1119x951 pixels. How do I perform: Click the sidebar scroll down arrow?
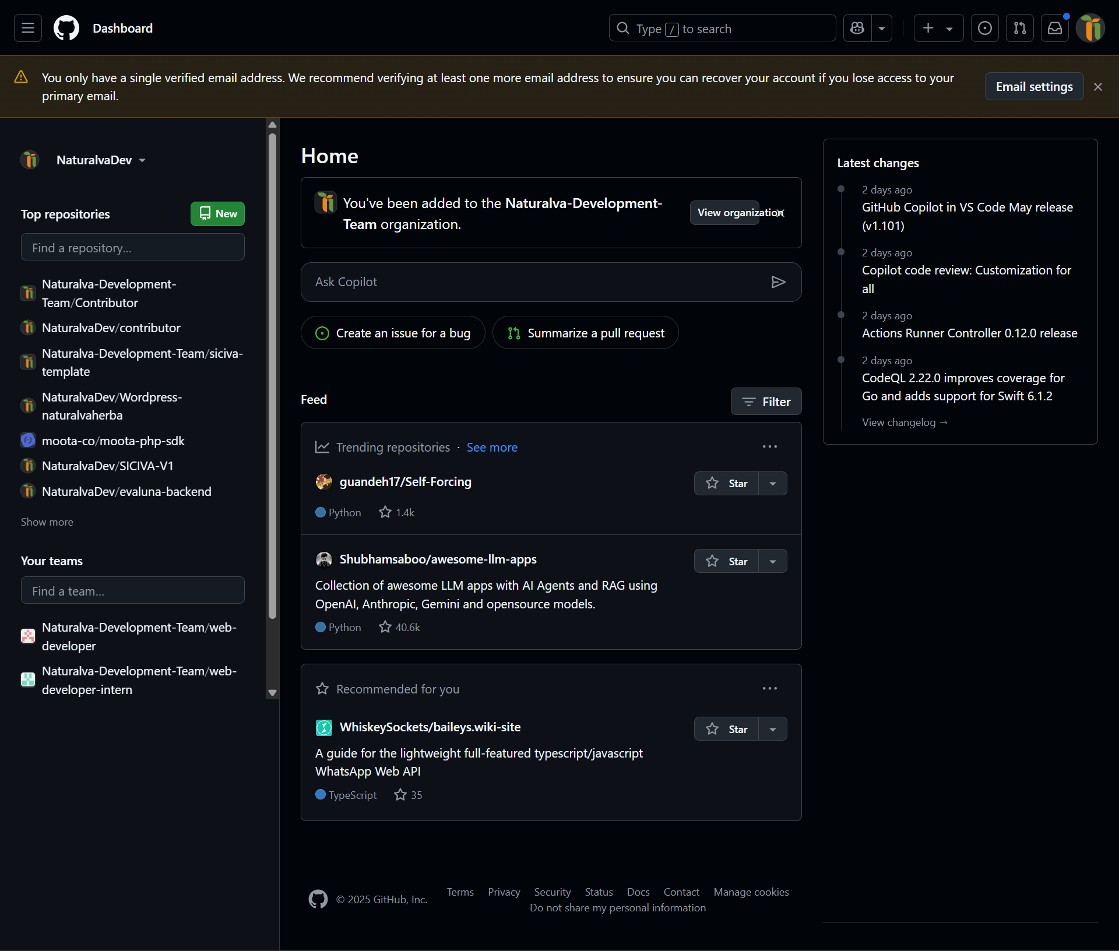pos(272,693)
